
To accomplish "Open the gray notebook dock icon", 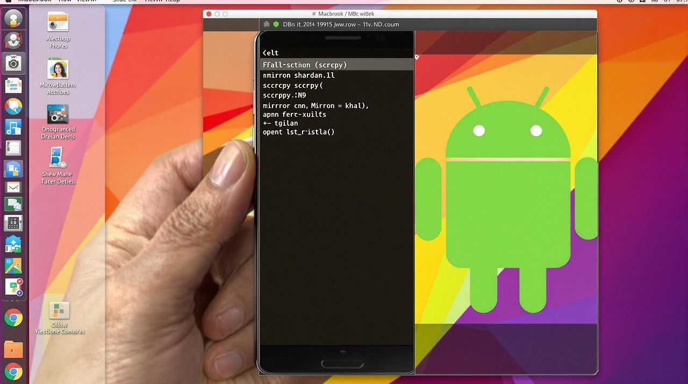I will pos(13,148).
